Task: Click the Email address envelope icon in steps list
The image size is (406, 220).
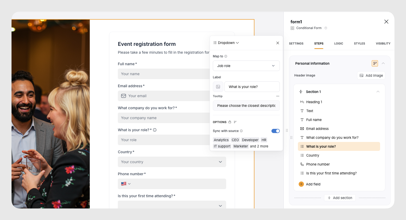Action: [x=302, y=129]
